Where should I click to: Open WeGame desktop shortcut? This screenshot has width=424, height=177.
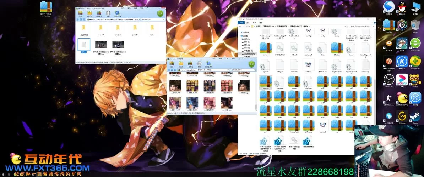point(402,118)
